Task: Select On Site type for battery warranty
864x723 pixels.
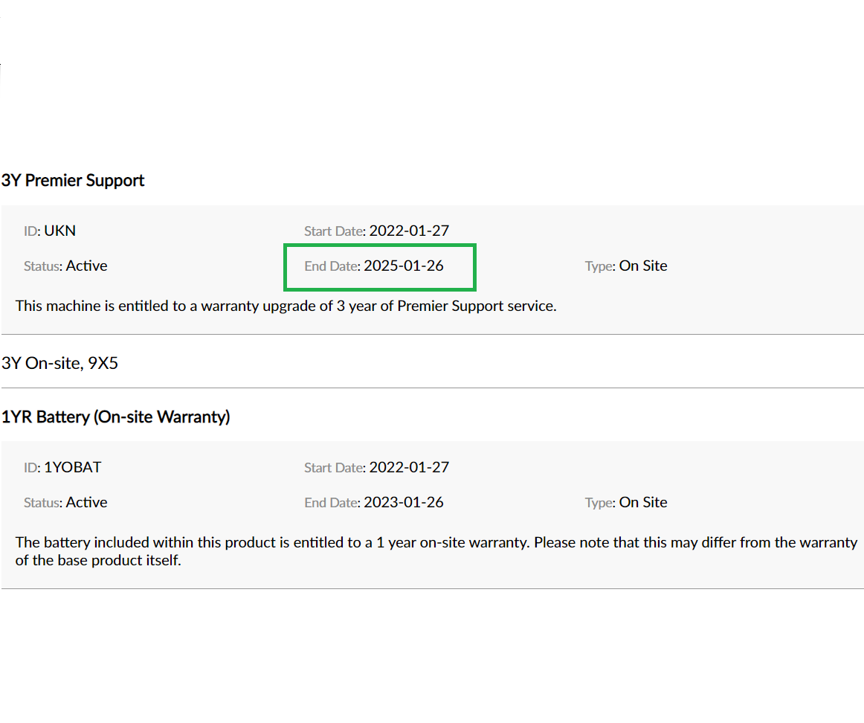Action: (x=643, y=502)
